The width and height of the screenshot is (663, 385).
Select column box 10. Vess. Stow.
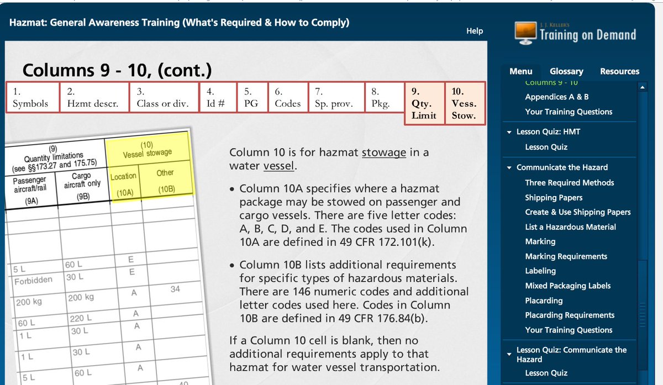465,103
